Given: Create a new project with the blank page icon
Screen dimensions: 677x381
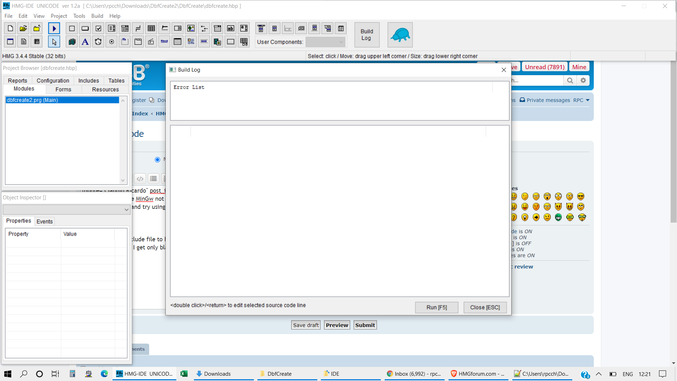Looking at the screenshot, I should point(10,28).
